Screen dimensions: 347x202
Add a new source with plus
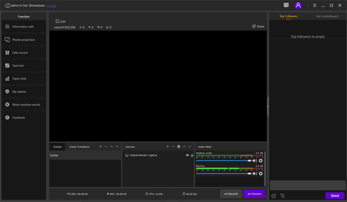point(167,147)
